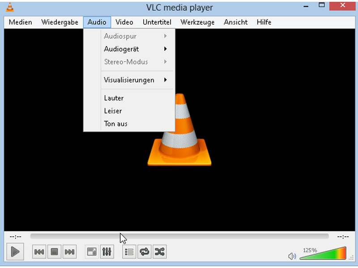Open the Hilfe menu
The width and height of the screenshot is (358, 268).
[x=264, y=22]
